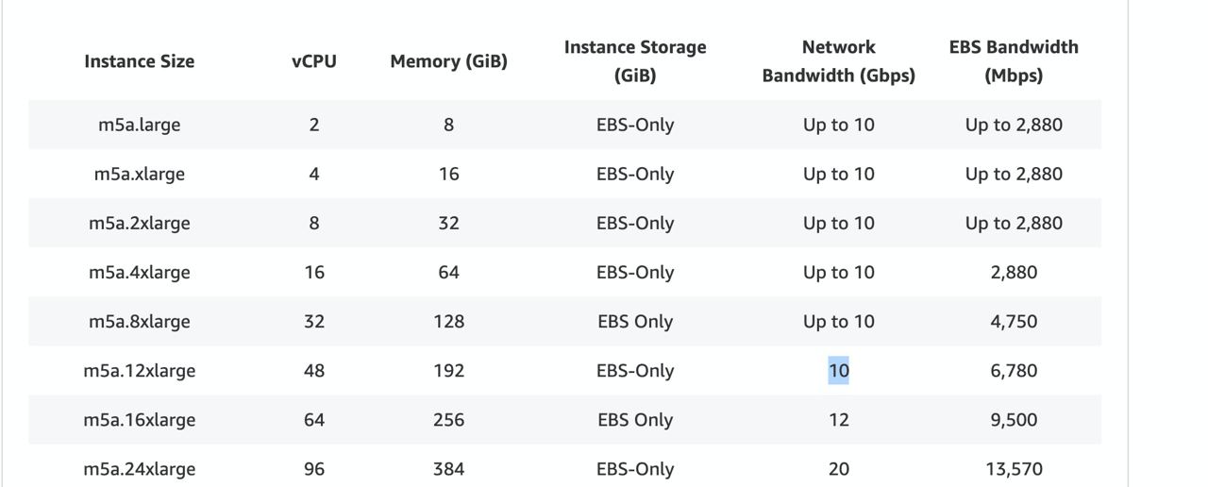Screen dimensions: 1208x487
Task: Click the vCPU column header
Action: click(314, 61)
